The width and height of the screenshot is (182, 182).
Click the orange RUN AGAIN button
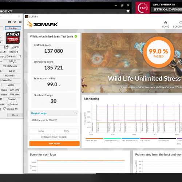[x=55, y=143]
